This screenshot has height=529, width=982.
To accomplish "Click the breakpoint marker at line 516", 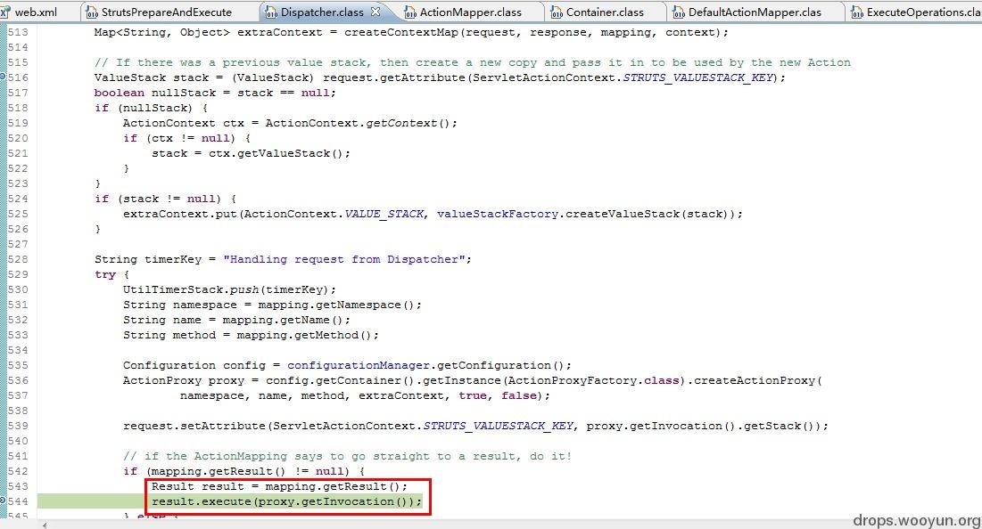I will (x=3, y=77).
